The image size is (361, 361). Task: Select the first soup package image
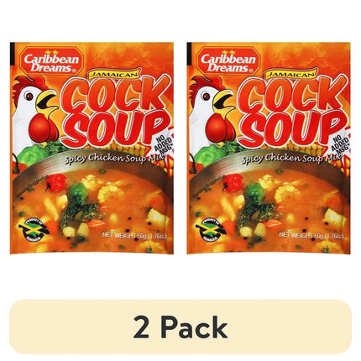(92, 148)
